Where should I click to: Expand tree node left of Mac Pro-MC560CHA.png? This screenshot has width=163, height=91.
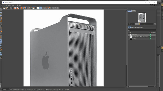tap(129, 37)
